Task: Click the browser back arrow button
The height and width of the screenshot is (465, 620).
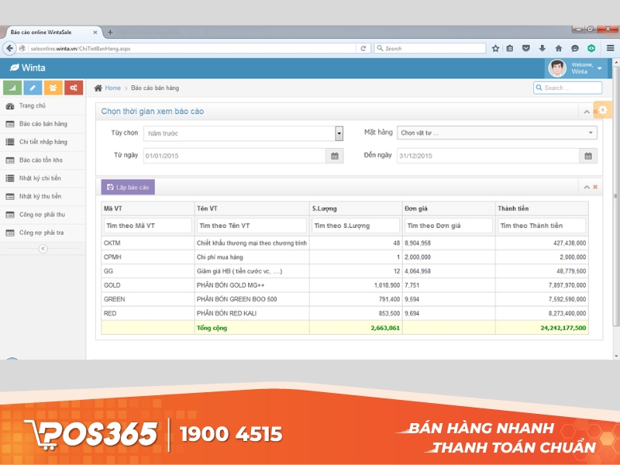Action: 9,48
